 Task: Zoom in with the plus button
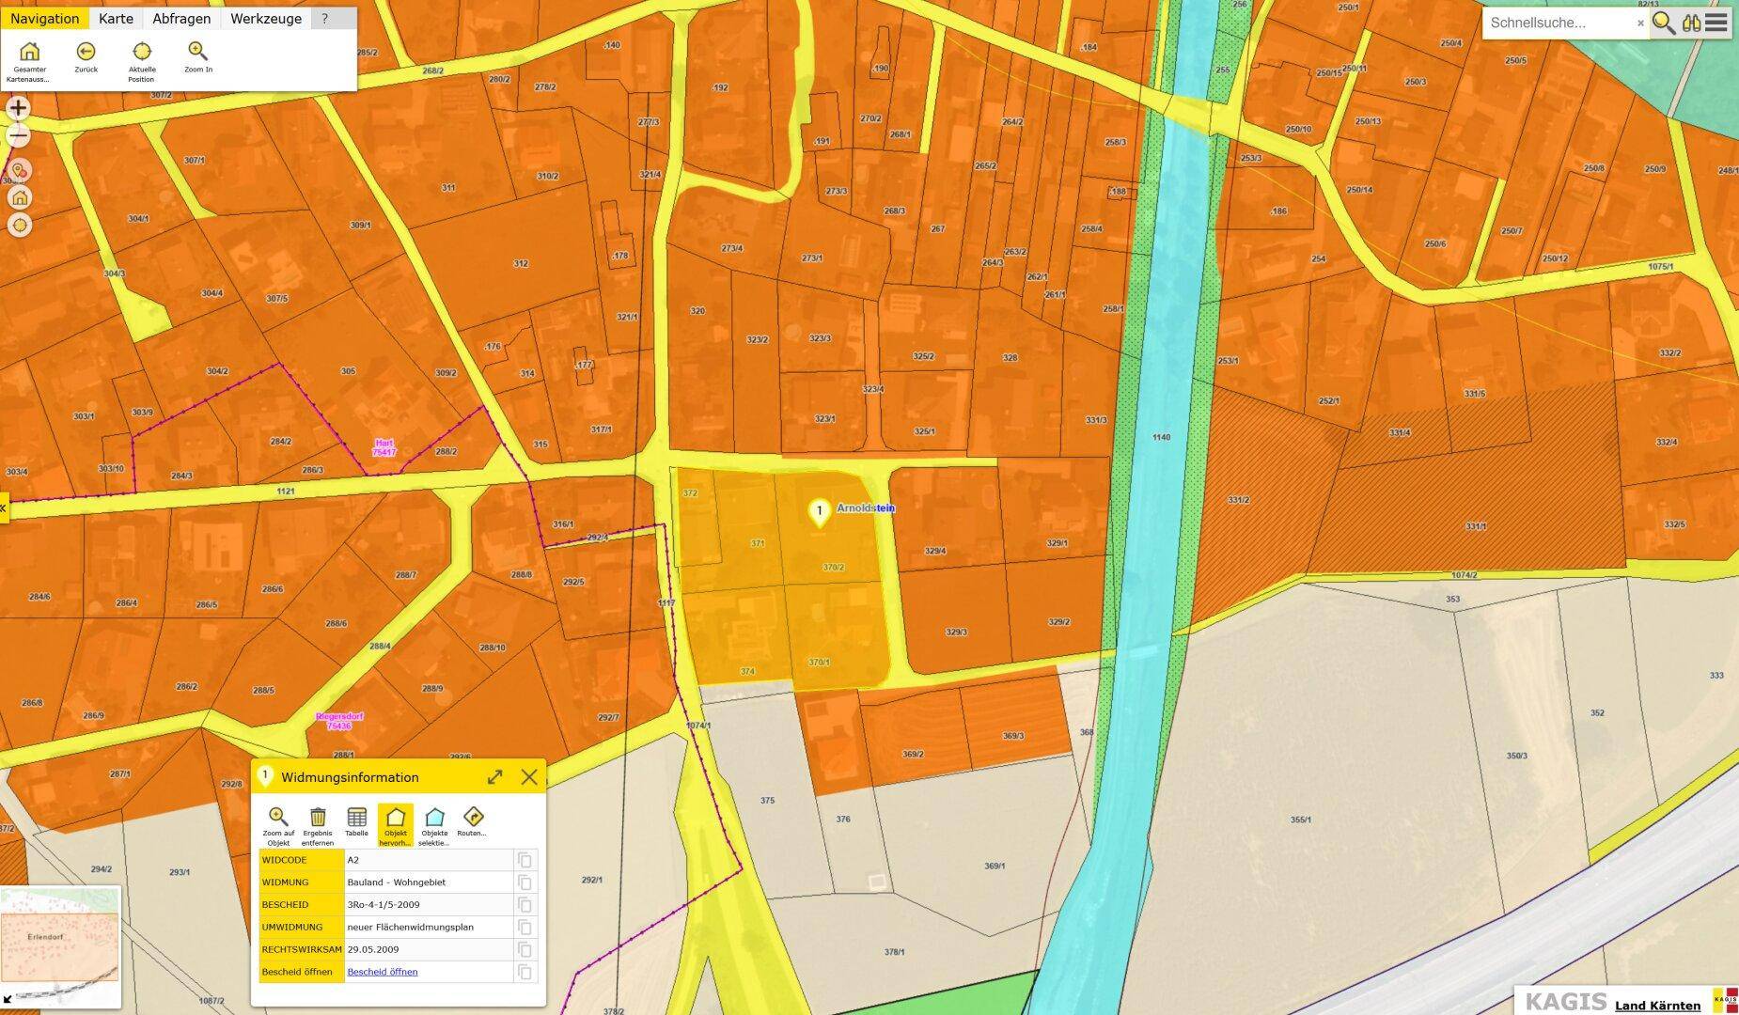tap(18, 108)
